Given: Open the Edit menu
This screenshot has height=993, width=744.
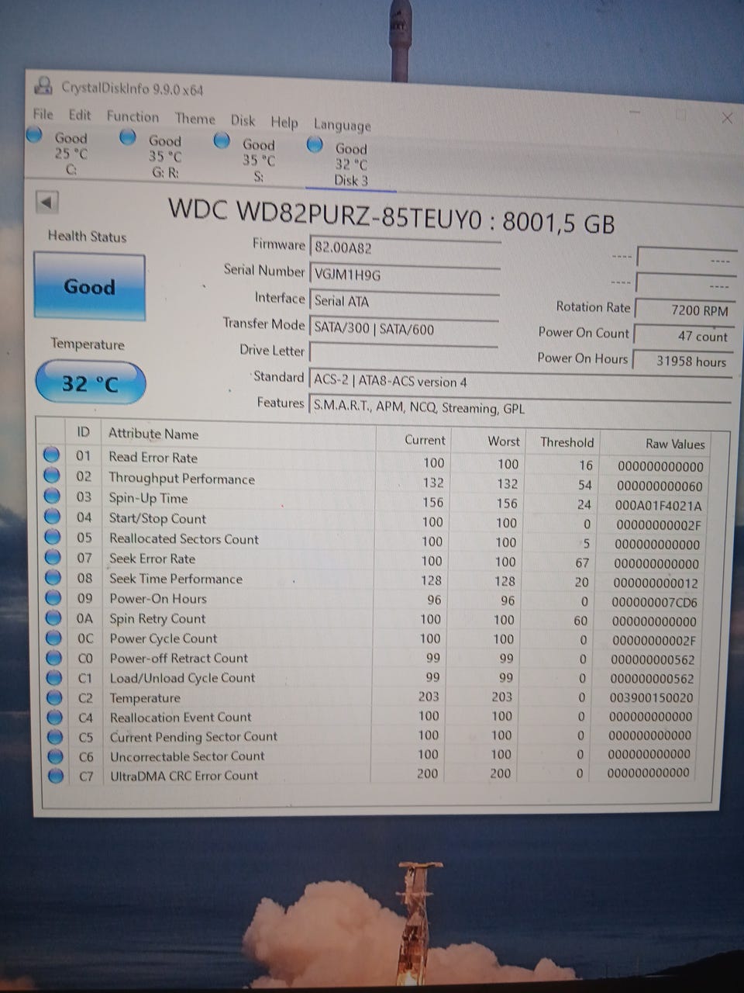Looking at the screenshot, I should [x=80, y=116].
